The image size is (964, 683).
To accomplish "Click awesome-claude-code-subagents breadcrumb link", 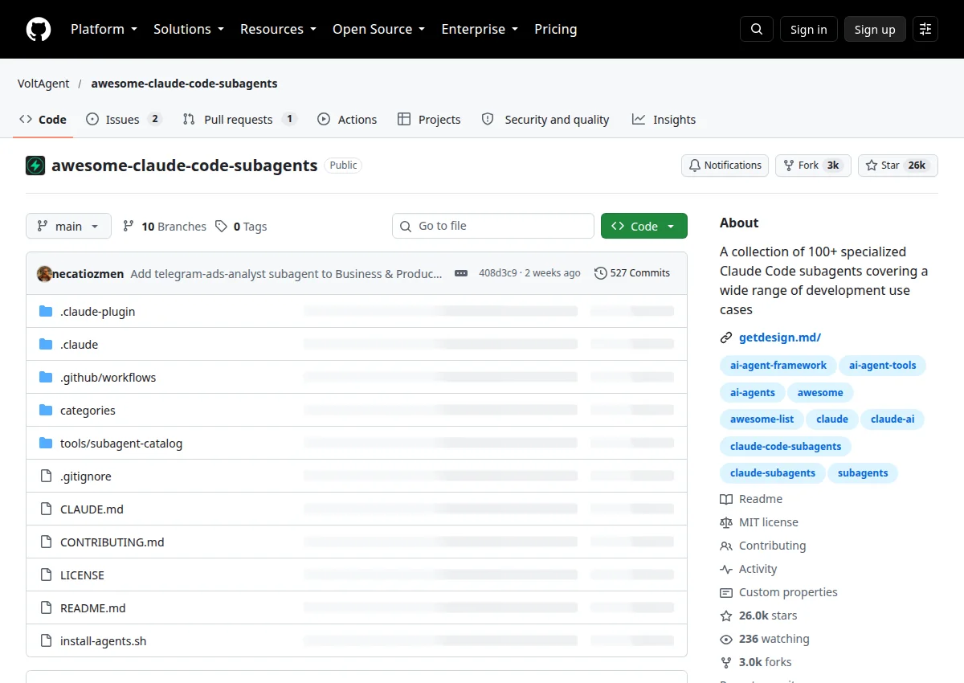I will click(184, 84).
